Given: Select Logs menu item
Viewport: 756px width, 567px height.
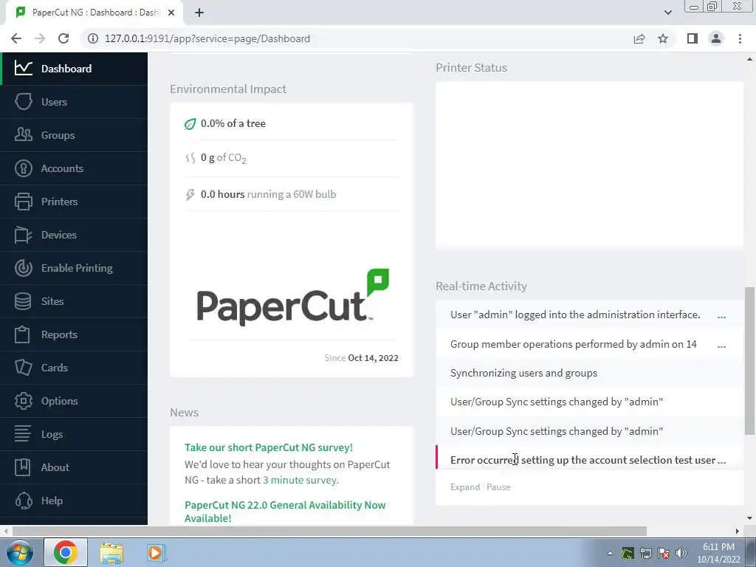Looking at the screenshot, I should point(74,434).
